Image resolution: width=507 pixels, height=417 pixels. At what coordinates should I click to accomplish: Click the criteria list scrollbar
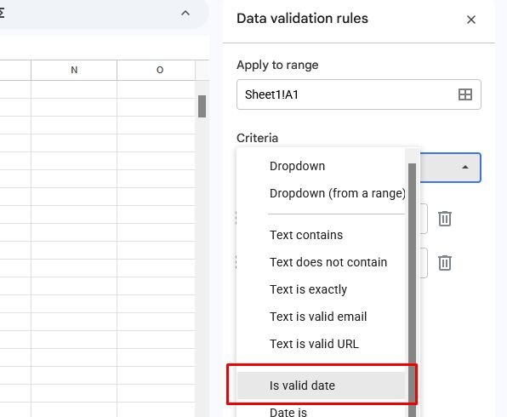(x=412, y=290)
